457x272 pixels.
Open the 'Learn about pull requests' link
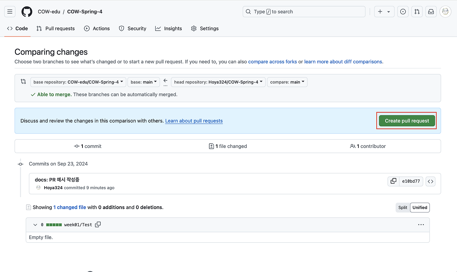click(194, 121)
